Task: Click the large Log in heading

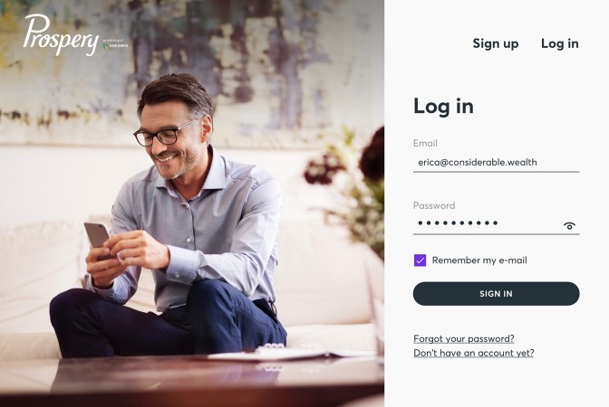Action: 443,106
